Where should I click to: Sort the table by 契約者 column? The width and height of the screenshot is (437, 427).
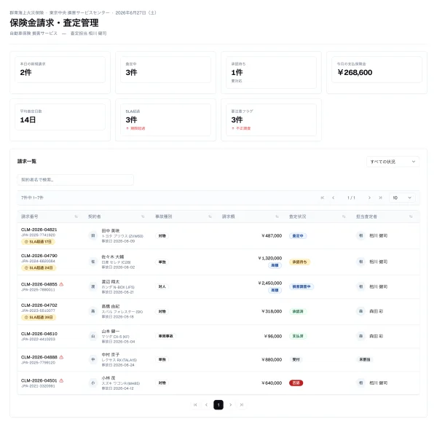coord(143,216)
